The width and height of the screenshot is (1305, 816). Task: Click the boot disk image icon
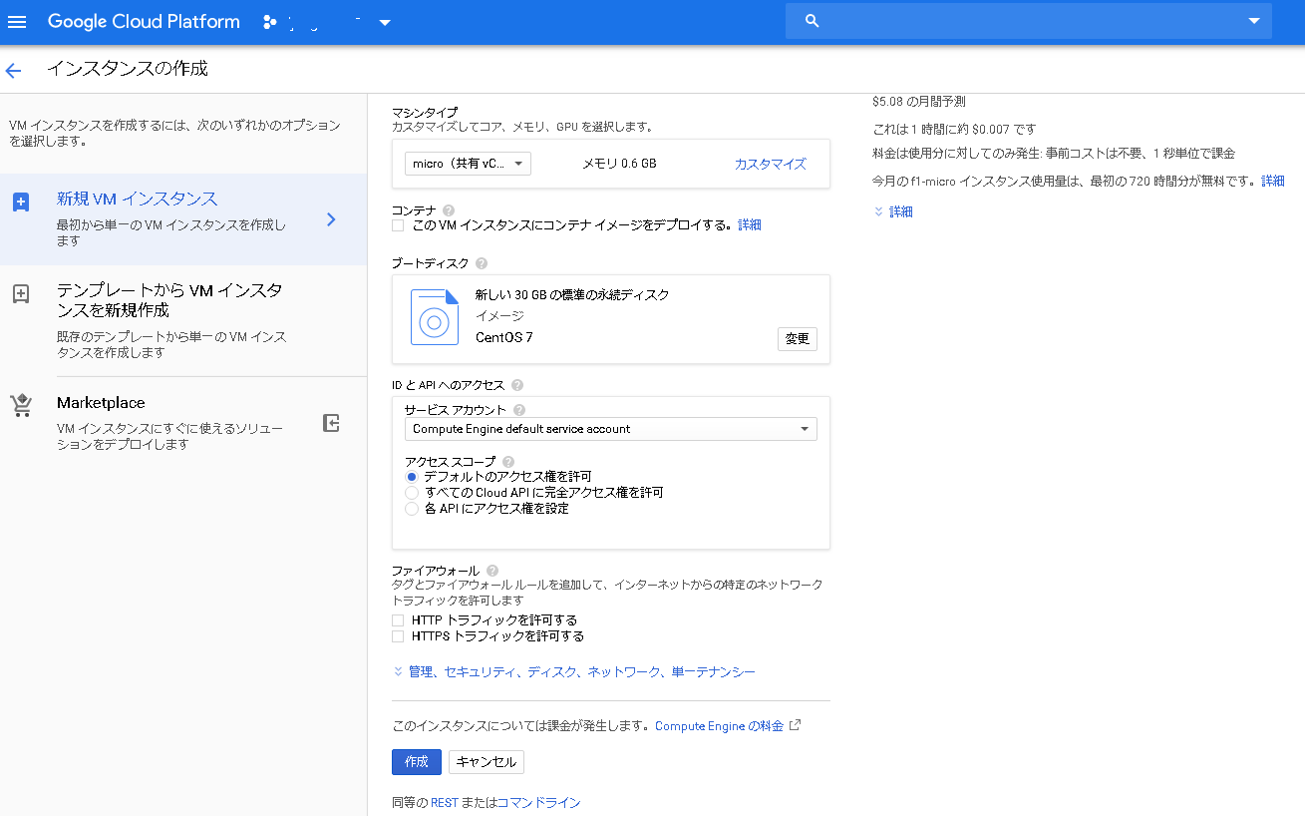point(435,317)
